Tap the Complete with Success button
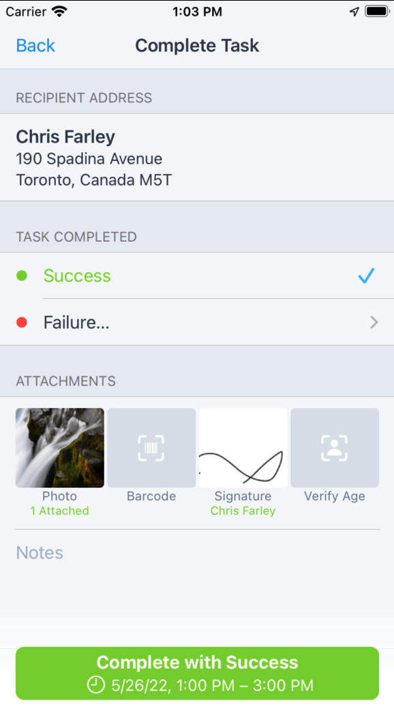 click(x=197, y=673)
